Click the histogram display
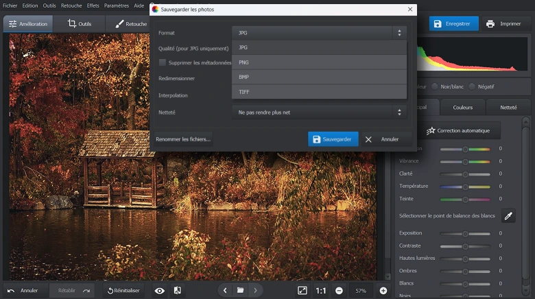The height and width of the screenshot is (299, 535). click(x=472, y=54)
